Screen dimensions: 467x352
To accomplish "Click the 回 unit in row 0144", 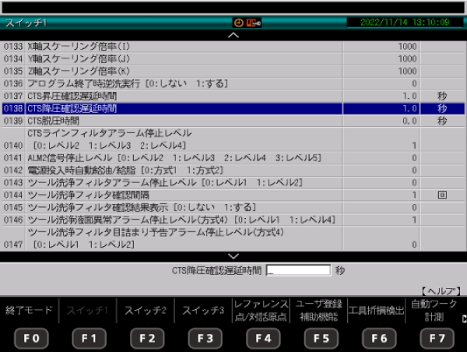I will (x=442, y=195).
